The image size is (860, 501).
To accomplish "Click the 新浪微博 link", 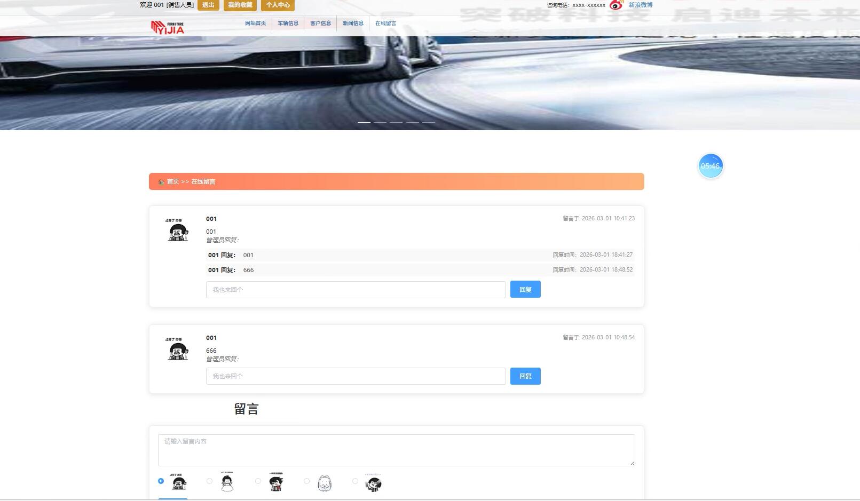I will coord(641,5).
